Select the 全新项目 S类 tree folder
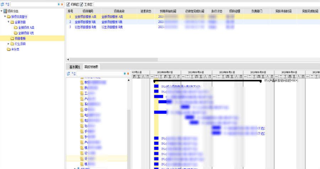This screenshot has width=320, height=169. [x=26, y=33]
